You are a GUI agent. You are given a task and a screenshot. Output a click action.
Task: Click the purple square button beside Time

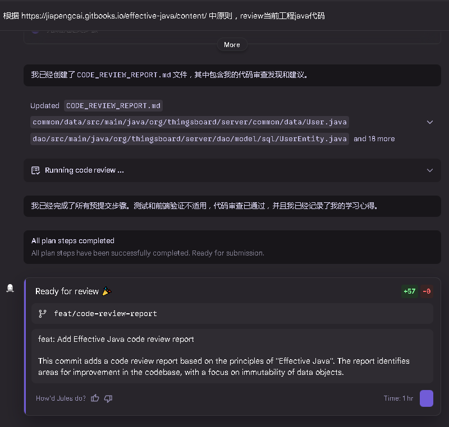pyautogui.click(x=427, y=398)
